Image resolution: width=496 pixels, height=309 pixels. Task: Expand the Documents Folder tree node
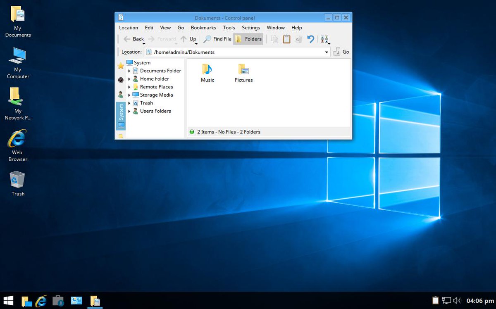[x=129, y=71]
